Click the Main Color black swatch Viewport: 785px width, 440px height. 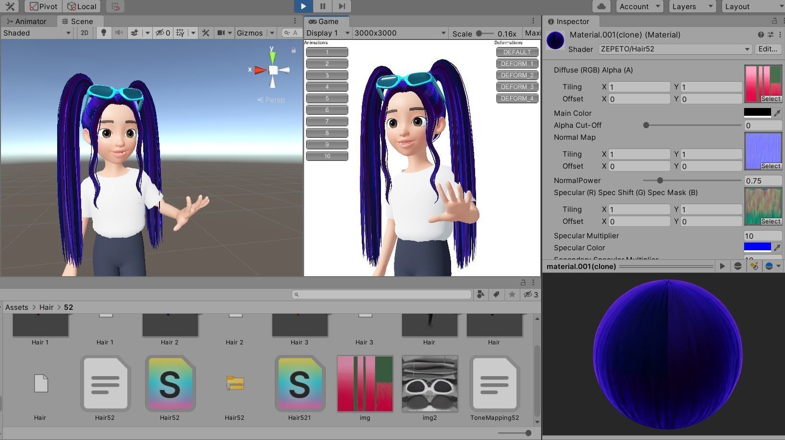coord(757,113)
